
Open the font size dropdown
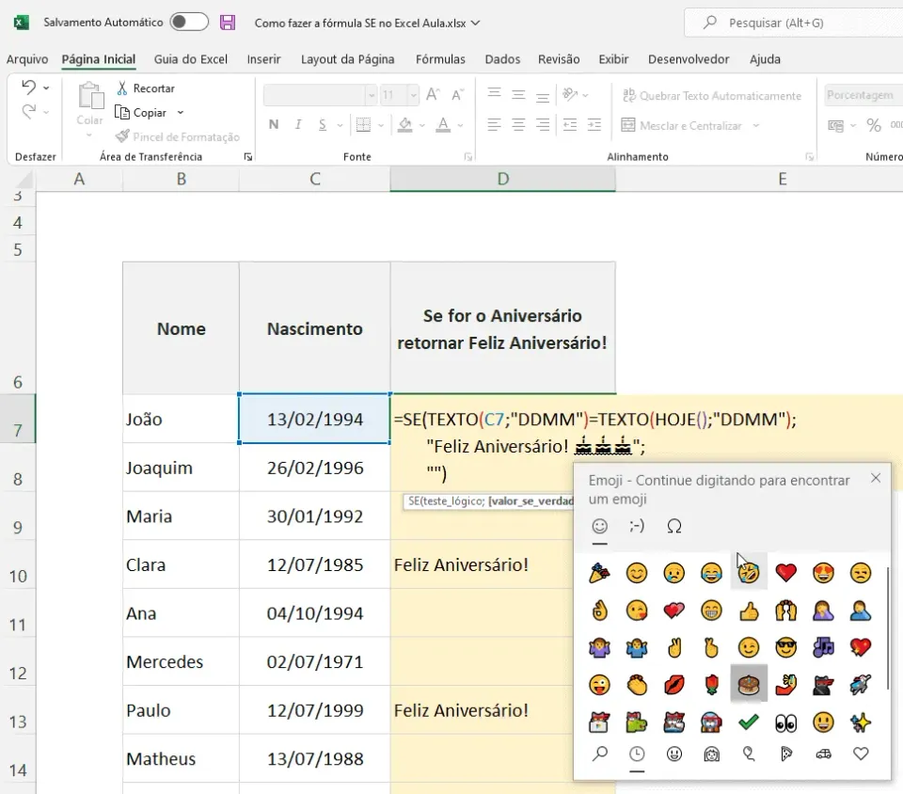[x=413, y=95]
